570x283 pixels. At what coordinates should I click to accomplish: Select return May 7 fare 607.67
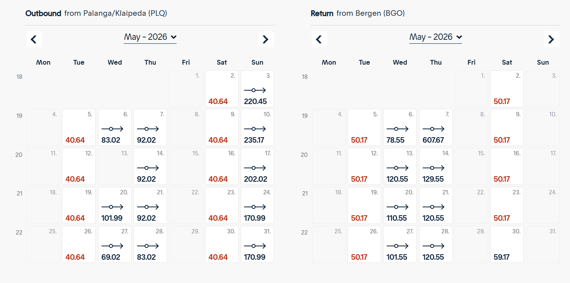436,128
